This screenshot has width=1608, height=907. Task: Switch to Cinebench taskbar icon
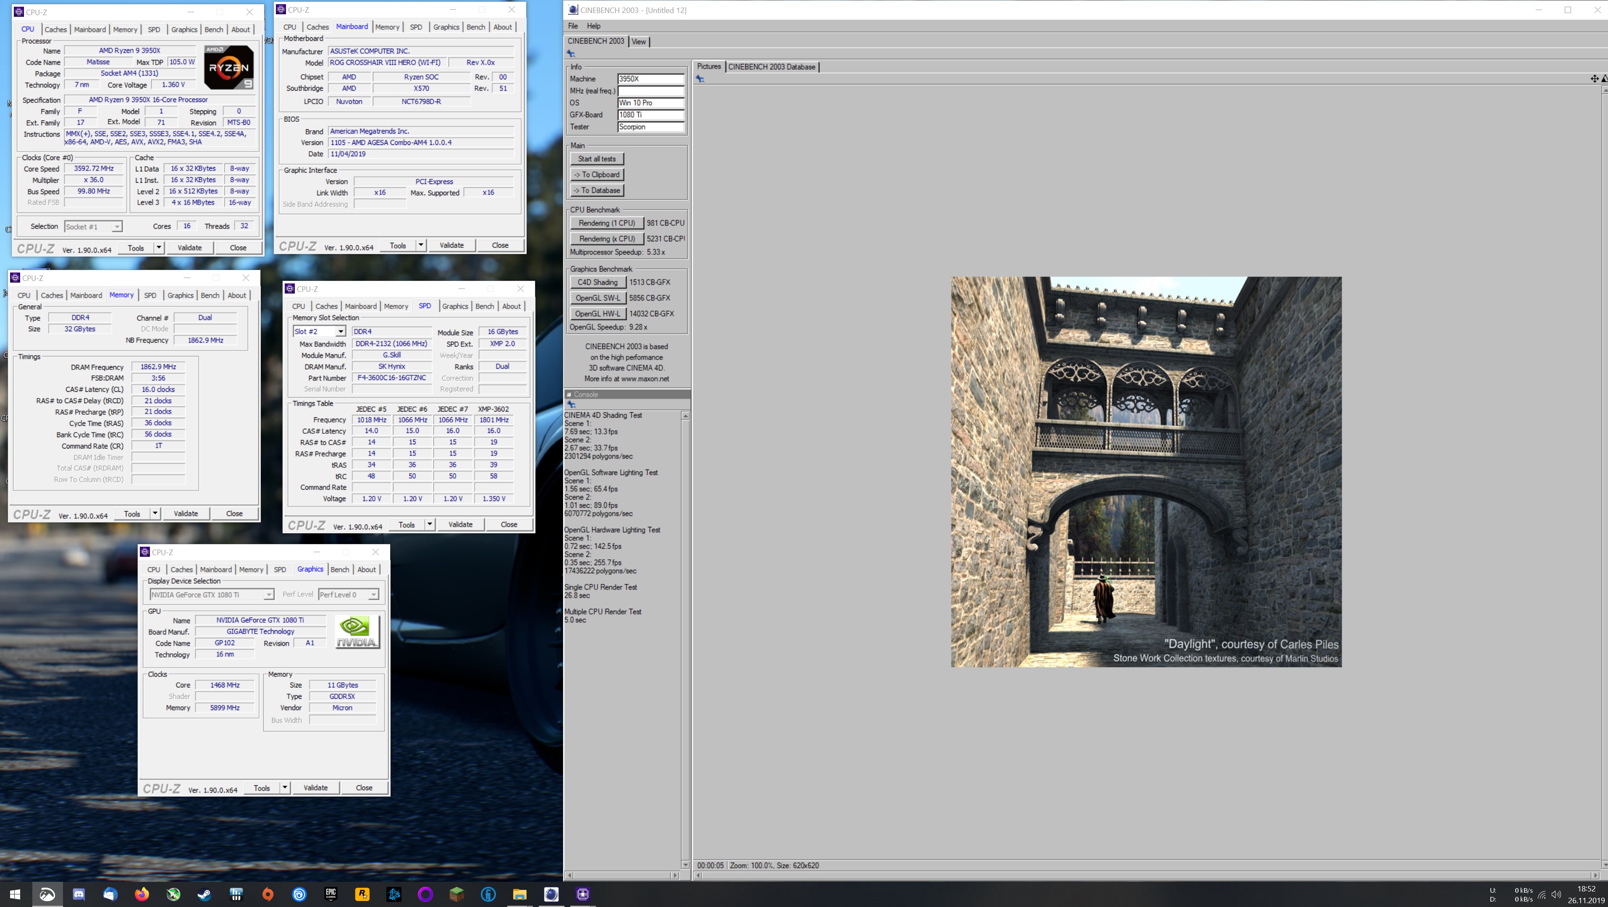(x=551, y=894)
